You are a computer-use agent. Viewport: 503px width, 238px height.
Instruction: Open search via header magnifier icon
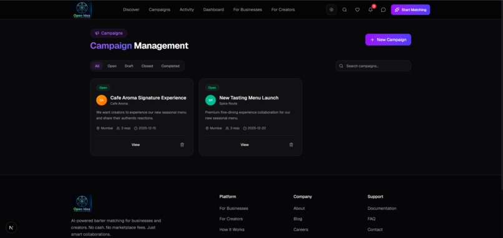pos(344,9)
